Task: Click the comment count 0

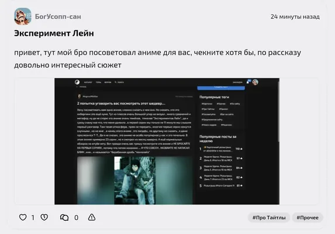Action: pos(76,218)
